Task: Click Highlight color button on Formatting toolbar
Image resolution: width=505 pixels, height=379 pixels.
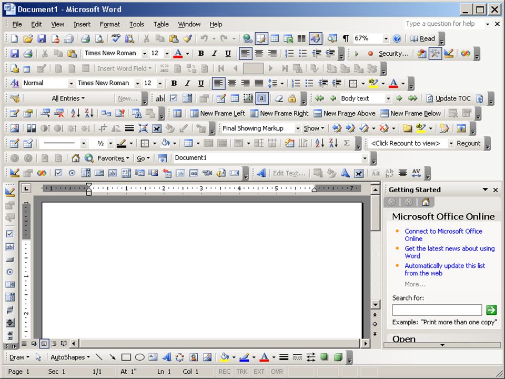Action: (373, 83)
